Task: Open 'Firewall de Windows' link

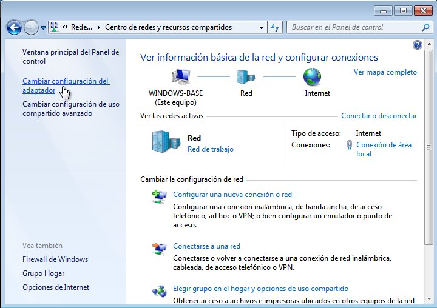Action: [x=55, y=259]
